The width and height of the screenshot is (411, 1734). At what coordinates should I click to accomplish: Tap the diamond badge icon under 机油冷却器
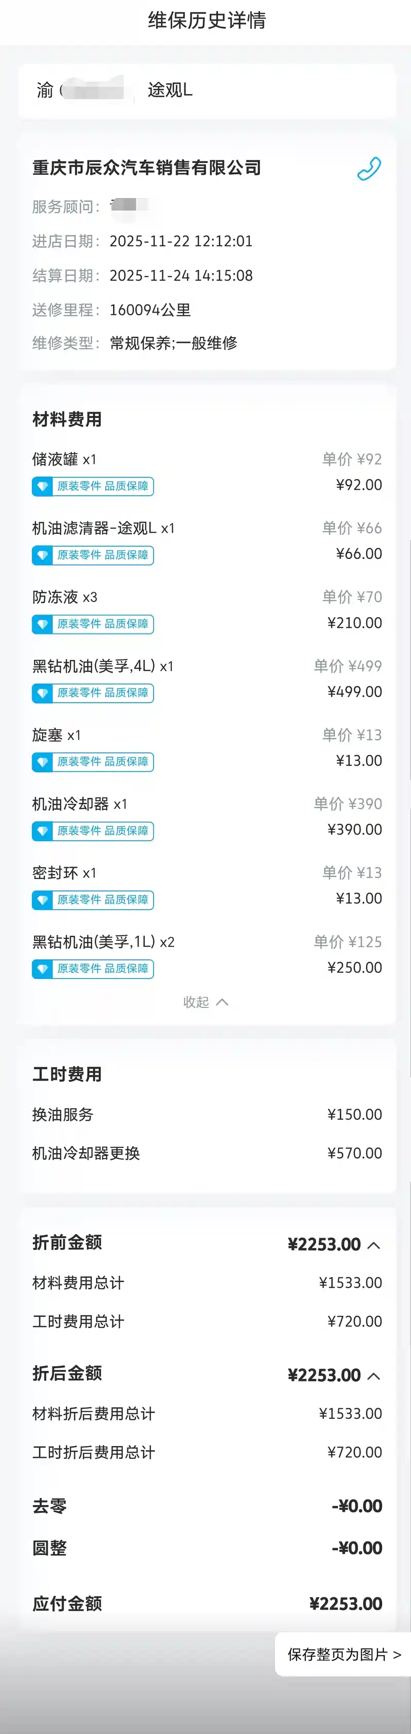42,832
